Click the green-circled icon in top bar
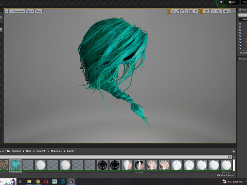Viewport: 247px width, 185px height. tap(221, 3)
